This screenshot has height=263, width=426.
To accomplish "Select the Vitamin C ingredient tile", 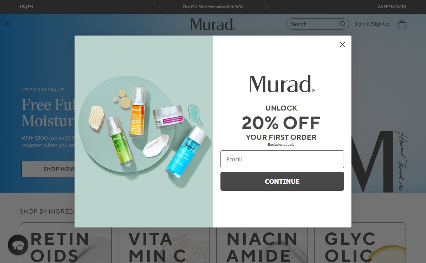I will coord(164,243).
